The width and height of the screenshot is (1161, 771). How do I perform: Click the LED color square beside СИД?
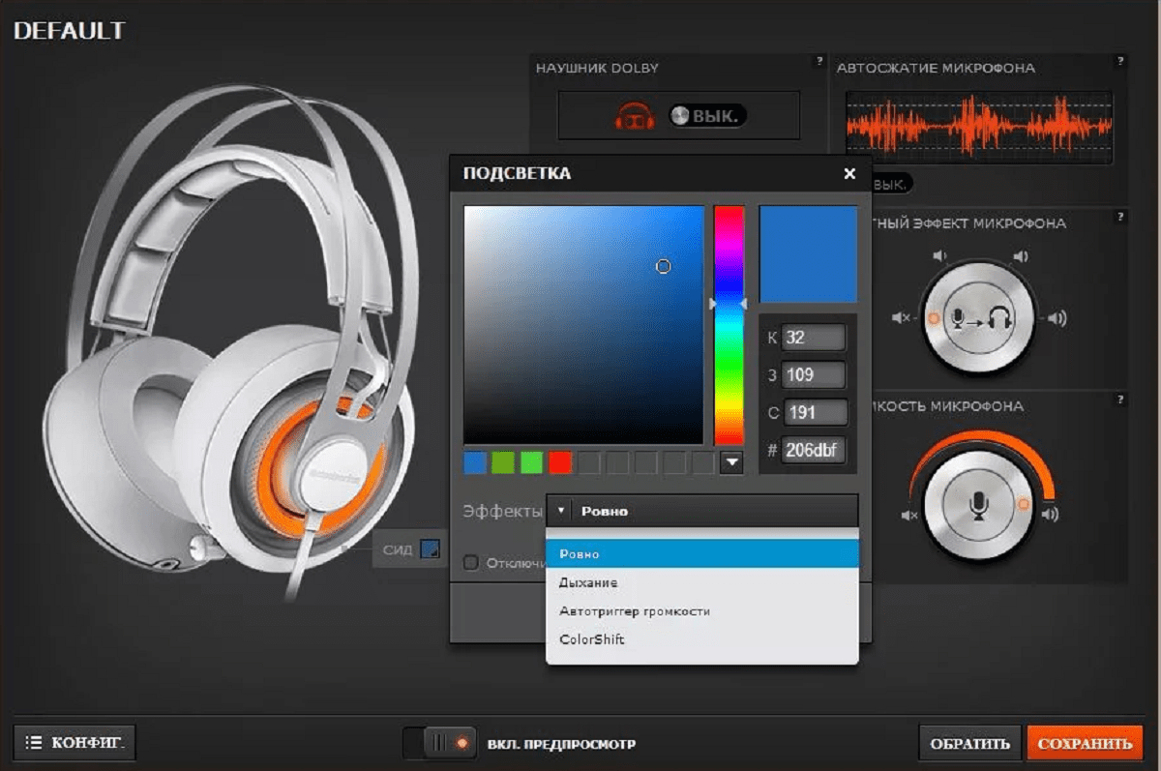[430, 549]
